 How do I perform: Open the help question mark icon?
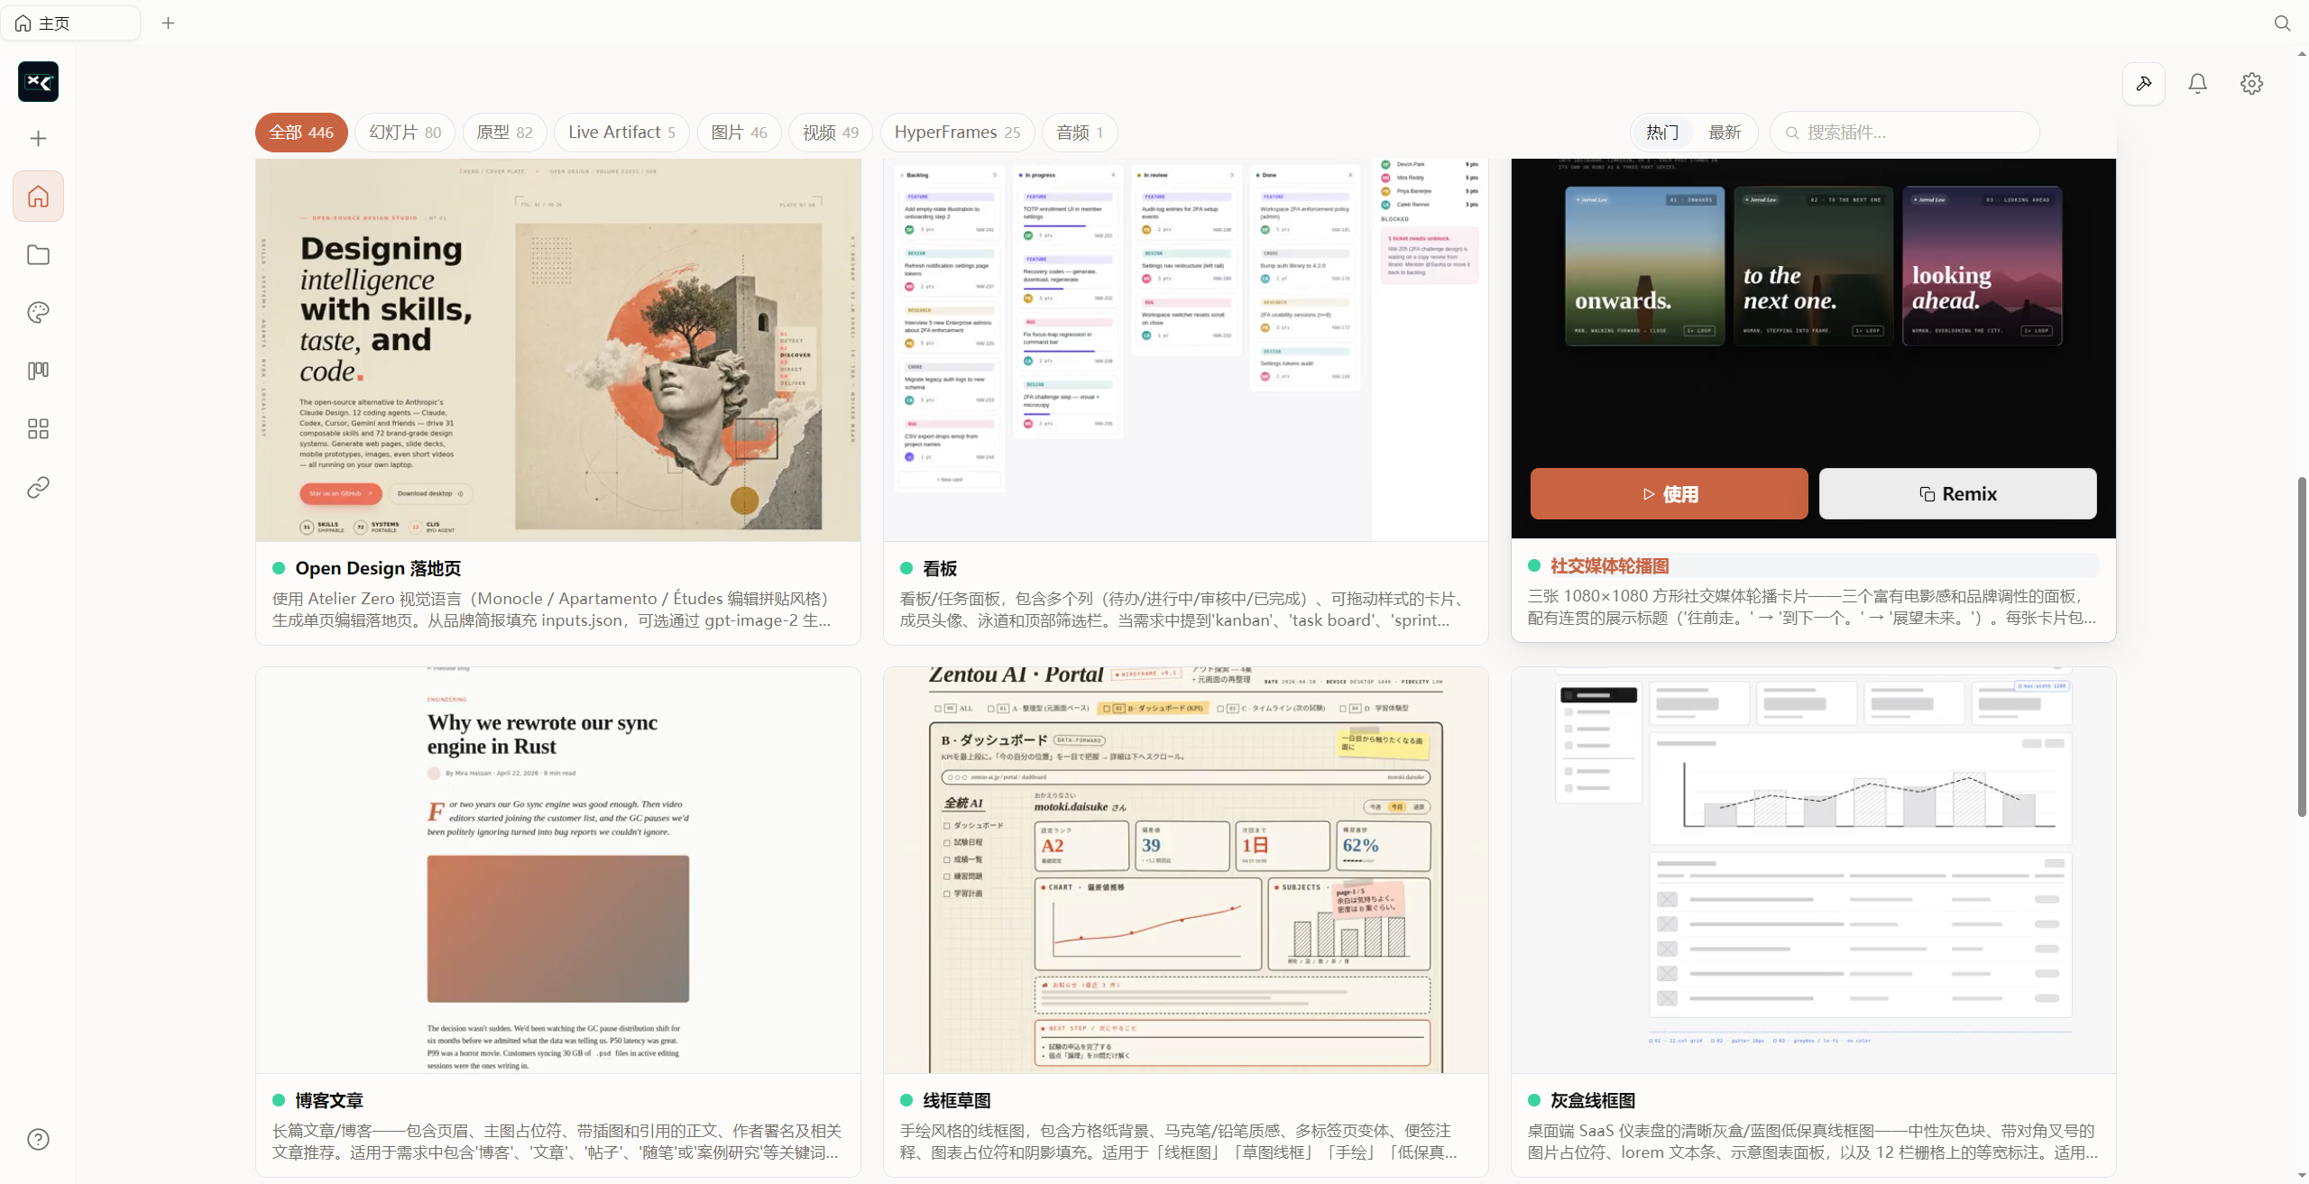tap(38, 1139)
